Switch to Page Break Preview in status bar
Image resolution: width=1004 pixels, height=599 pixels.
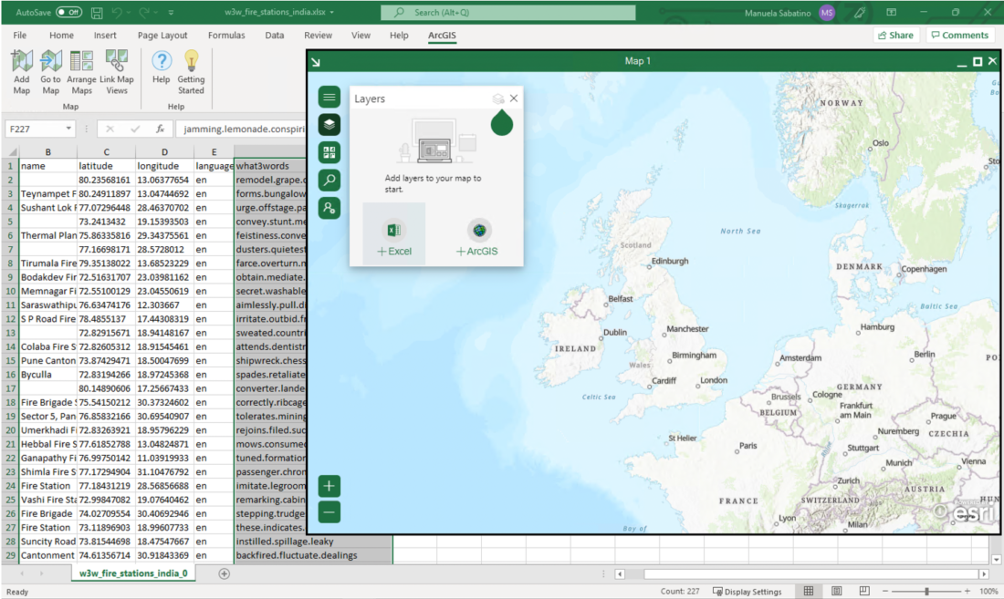(863, 592)
